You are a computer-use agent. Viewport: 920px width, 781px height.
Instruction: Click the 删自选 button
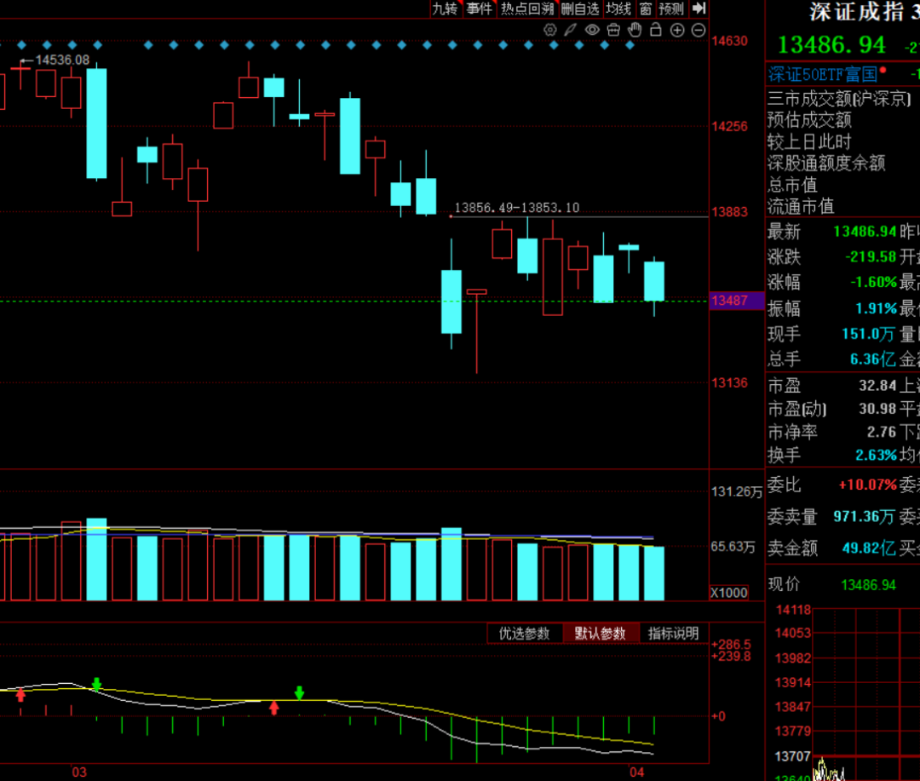[580, 9]
